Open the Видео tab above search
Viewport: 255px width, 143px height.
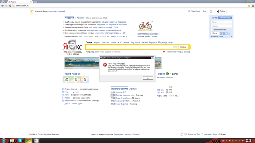tap(144, 42)
